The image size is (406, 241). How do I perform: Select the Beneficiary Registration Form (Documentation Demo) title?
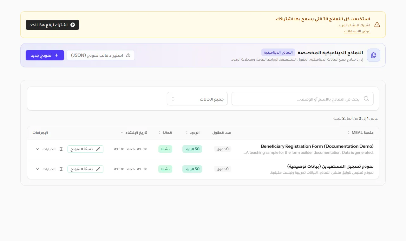coord(317,146)
